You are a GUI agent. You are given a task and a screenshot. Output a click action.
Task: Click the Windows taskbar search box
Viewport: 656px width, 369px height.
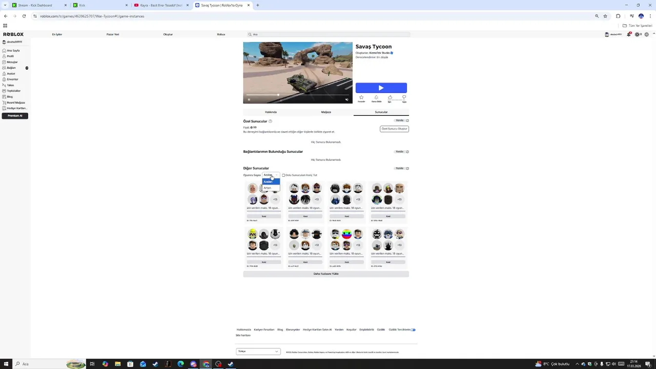coord(49,364)
